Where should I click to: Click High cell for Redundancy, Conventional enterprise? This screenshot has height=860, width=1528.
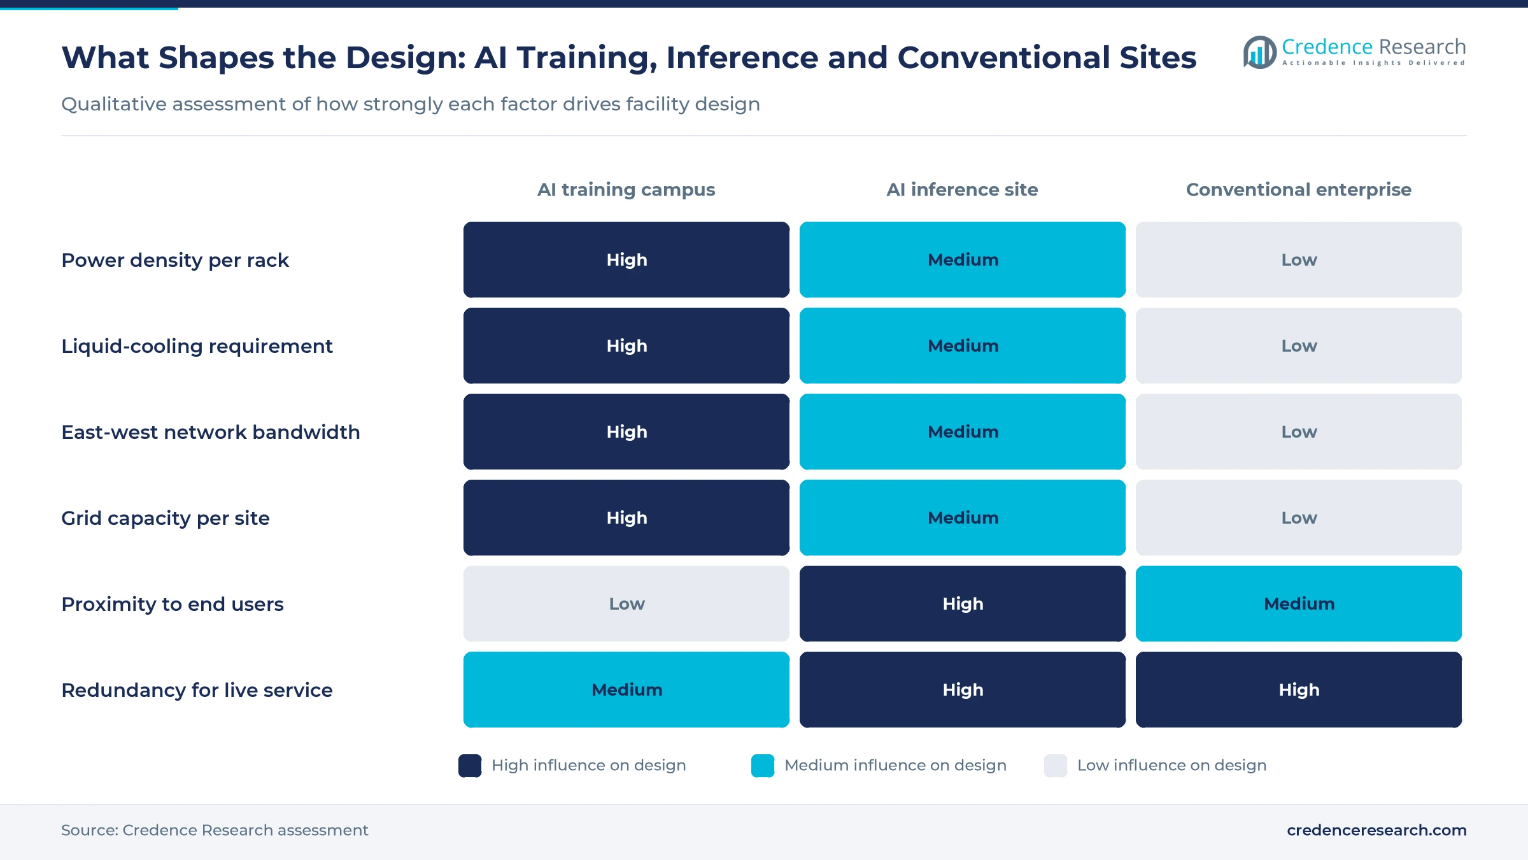[1299, 690]
